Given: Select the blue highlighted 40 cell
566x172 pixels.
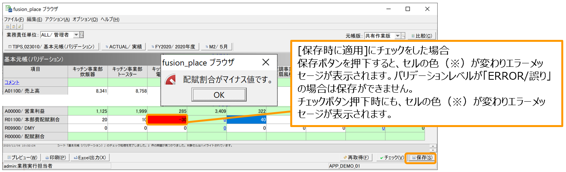Looking at the screenshot, I should pyautogui.click(x=246, y=120).
